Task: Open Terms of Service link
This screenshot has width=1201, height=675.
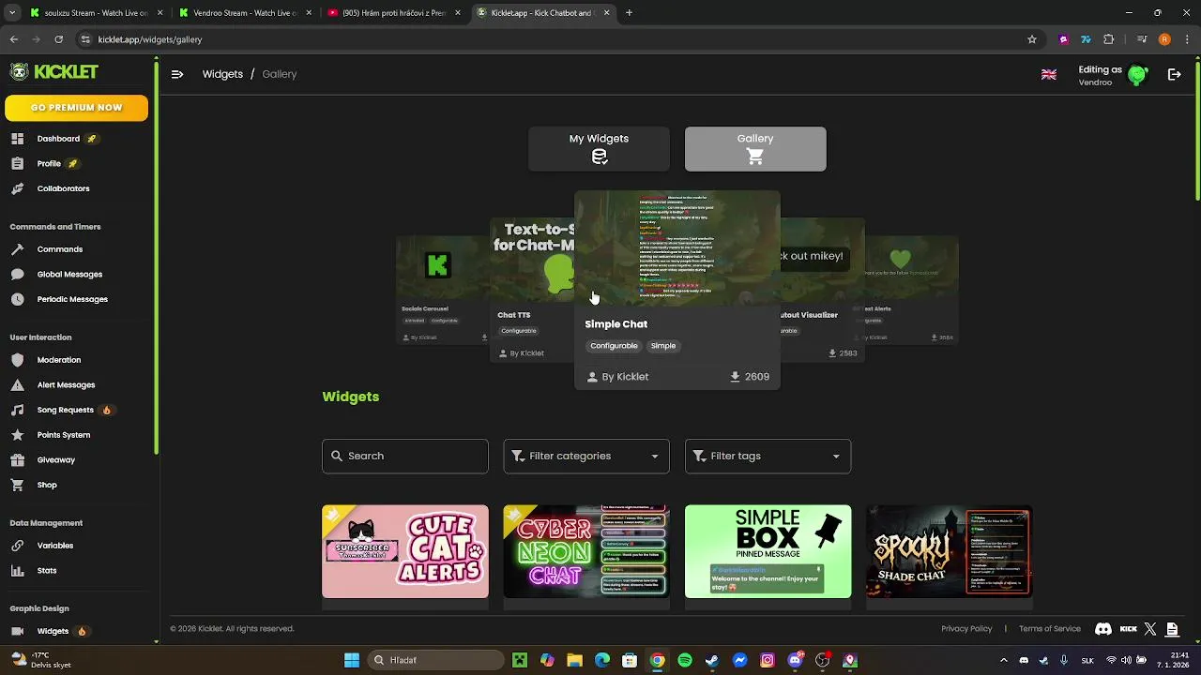Action: point(1050,629)
